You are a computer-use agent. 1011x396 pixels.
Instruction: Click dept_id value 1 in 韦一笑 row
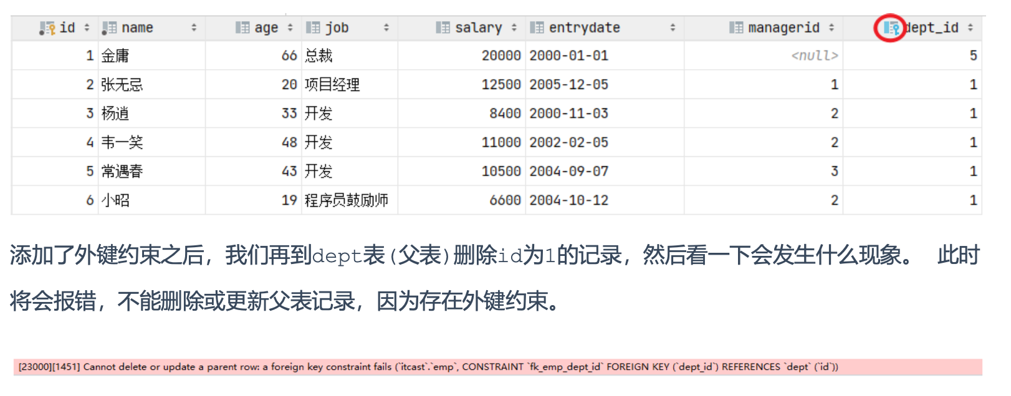coord(973,143)
